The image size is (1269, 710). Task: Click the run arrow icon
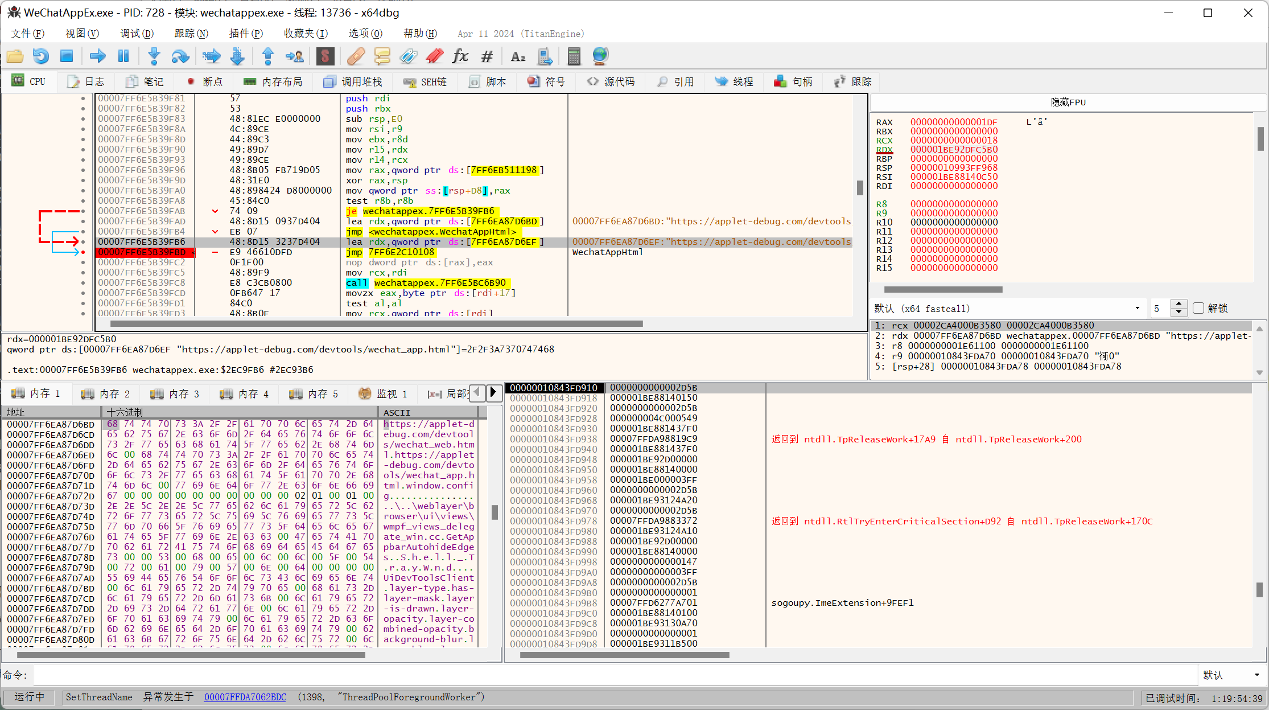click(x=98, y=56)
